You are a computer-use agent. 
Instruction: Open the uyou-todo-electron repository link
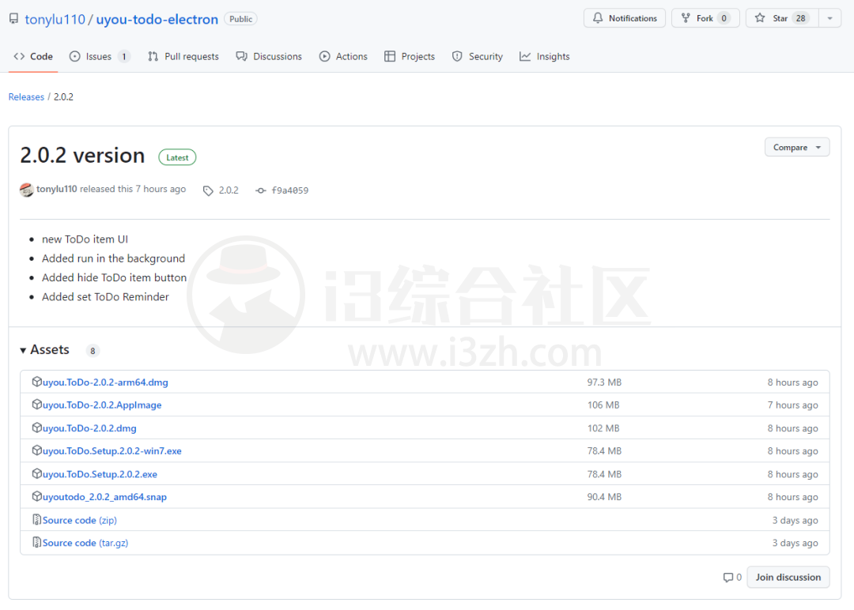157,19
